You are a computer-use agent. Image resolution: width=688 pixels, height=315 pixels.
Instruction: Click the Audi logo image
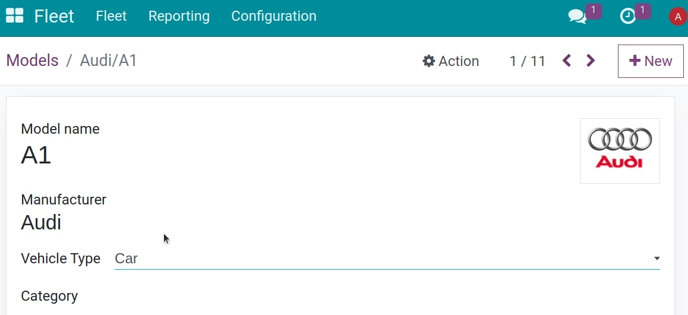click(x=620, y=150)
